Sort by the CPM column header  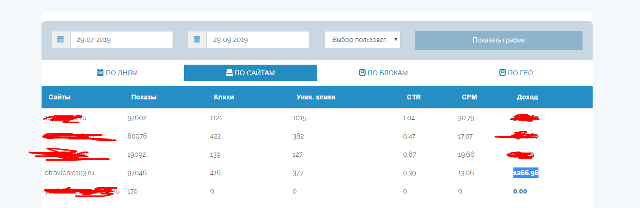(469, 97)
